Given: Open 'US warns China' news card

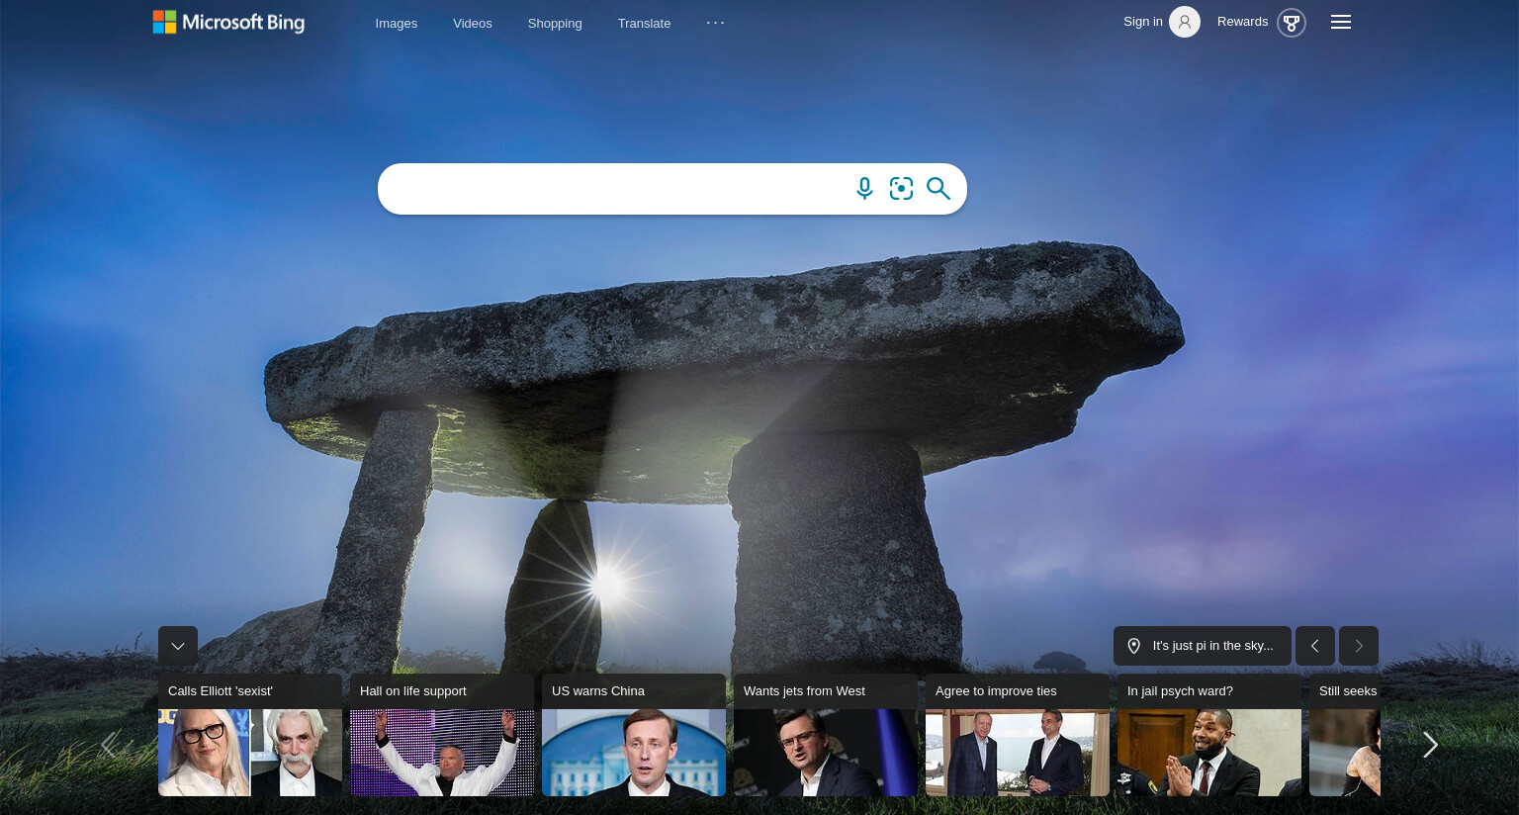Looking at the screenshot, I should pos(634,735).
